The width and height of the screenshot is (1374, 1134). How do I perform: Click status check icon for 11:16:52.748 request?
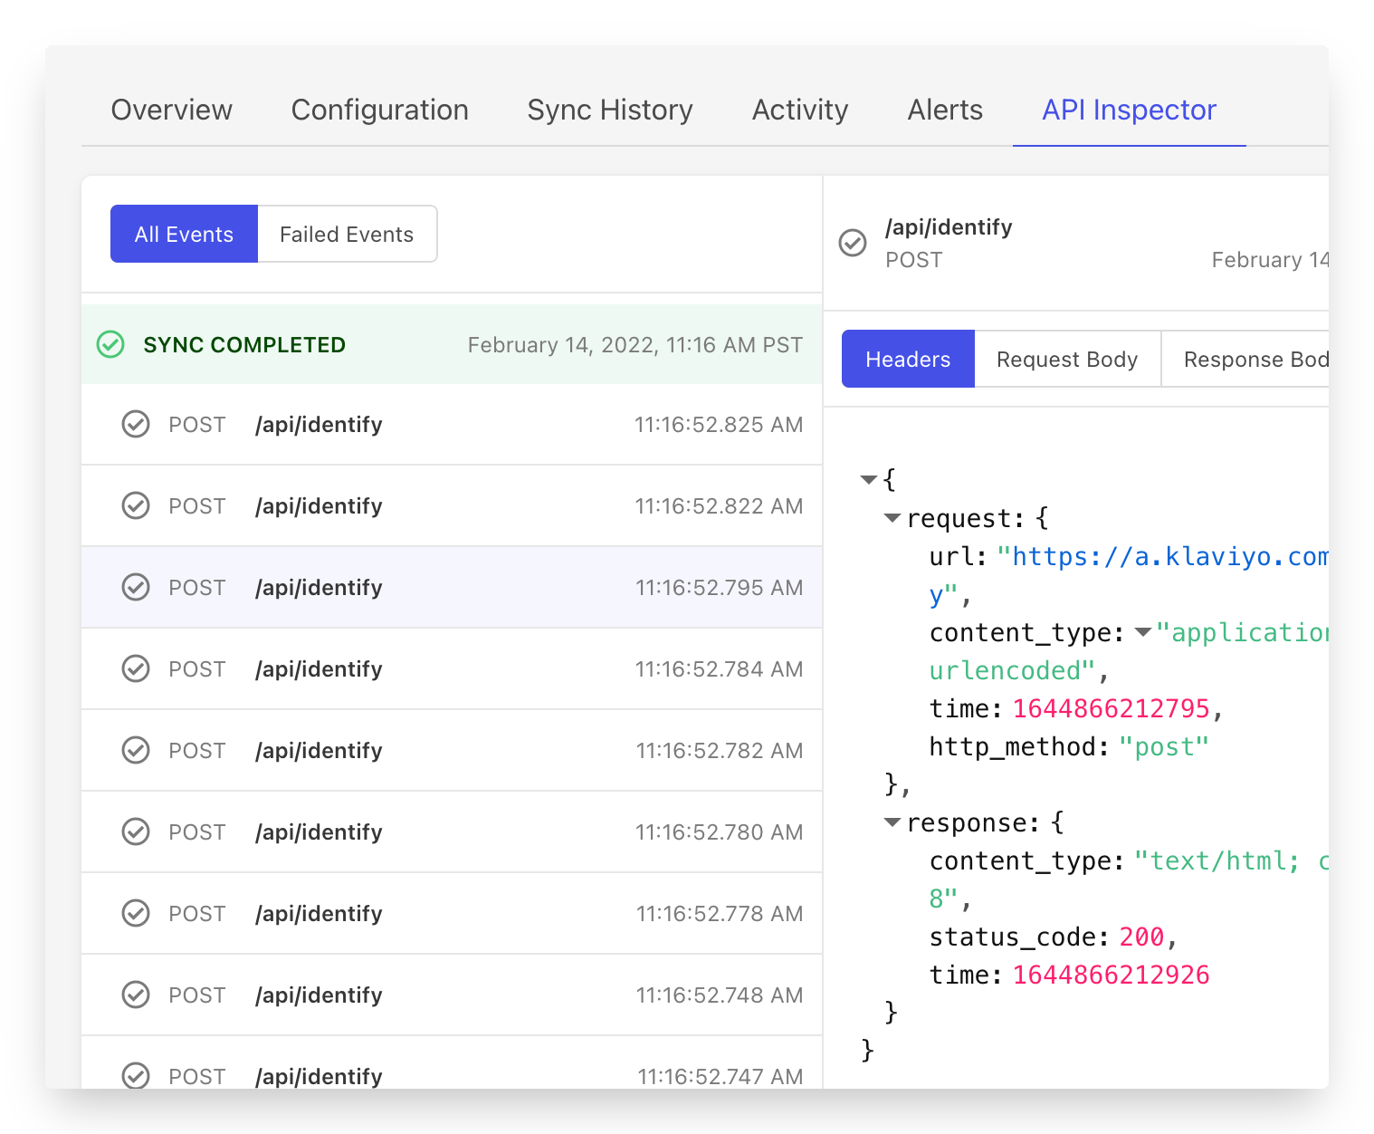click(136, 995)
